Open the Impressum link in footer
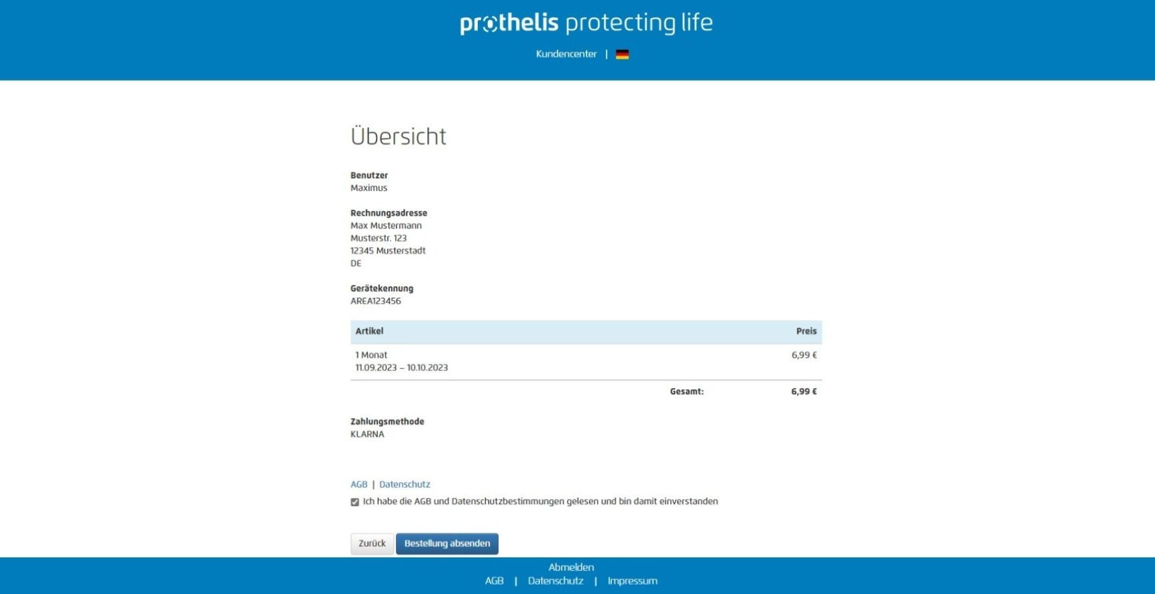 (632, 581)
